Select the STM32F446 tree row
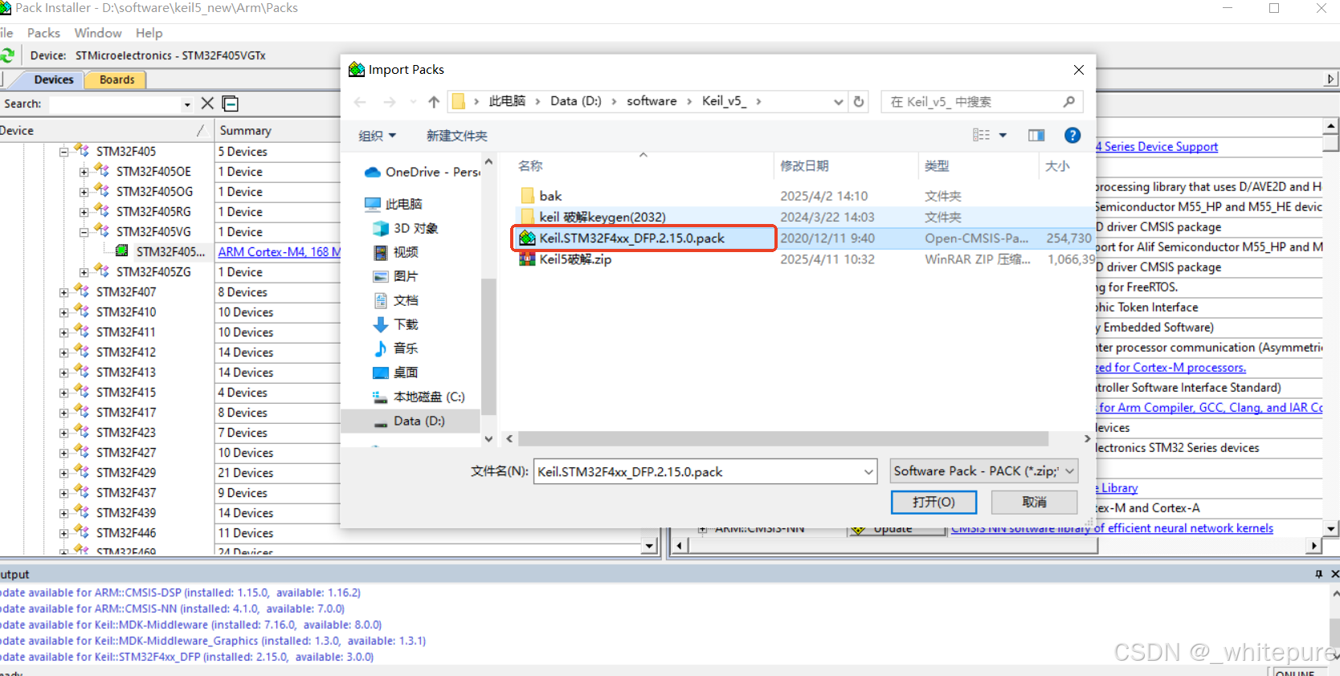 coord(126,533)
